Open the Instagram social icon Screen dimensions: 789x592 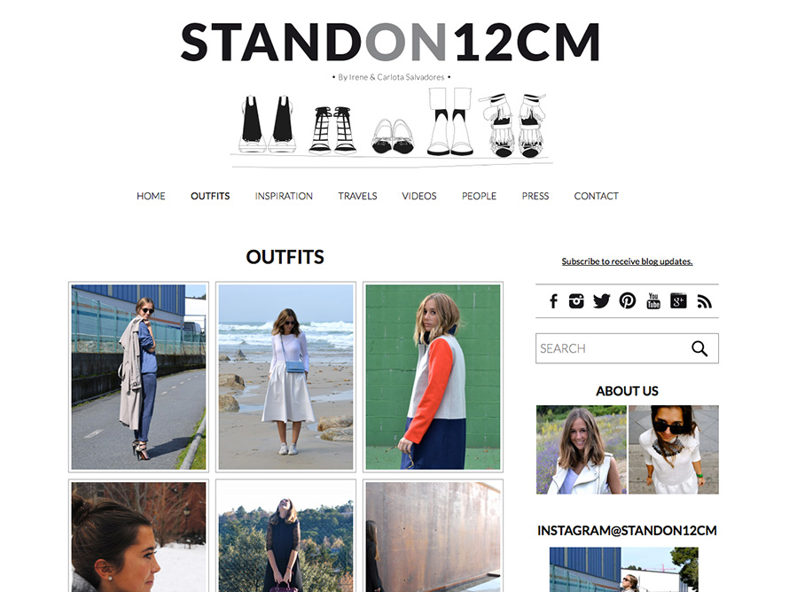576,300
